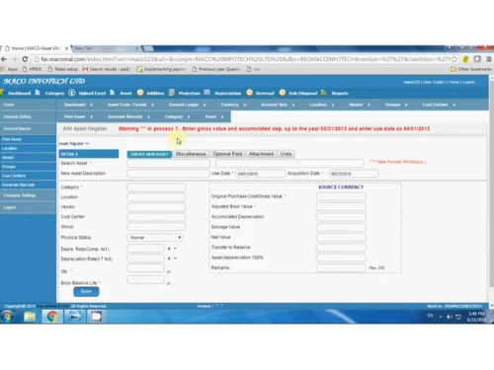Click the Use Date field
The image size is (494, 370).
[x=260, y=174]
